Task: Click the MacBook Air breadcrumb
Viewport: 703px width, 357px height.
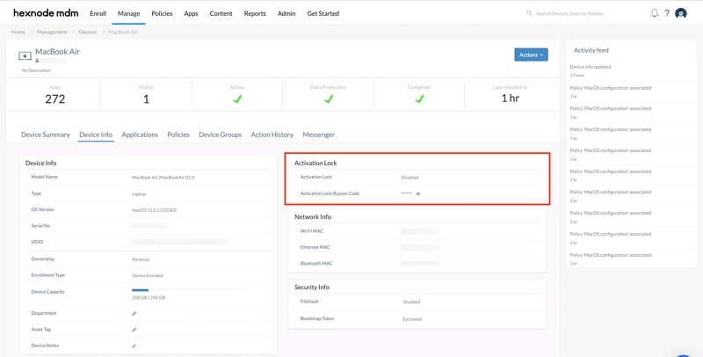Action: pos(123,33)
